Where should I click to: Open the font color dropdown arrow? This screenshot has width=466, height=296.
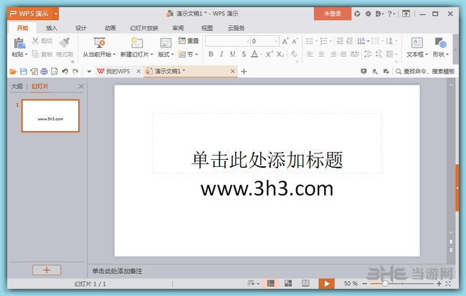click(261, 54)
